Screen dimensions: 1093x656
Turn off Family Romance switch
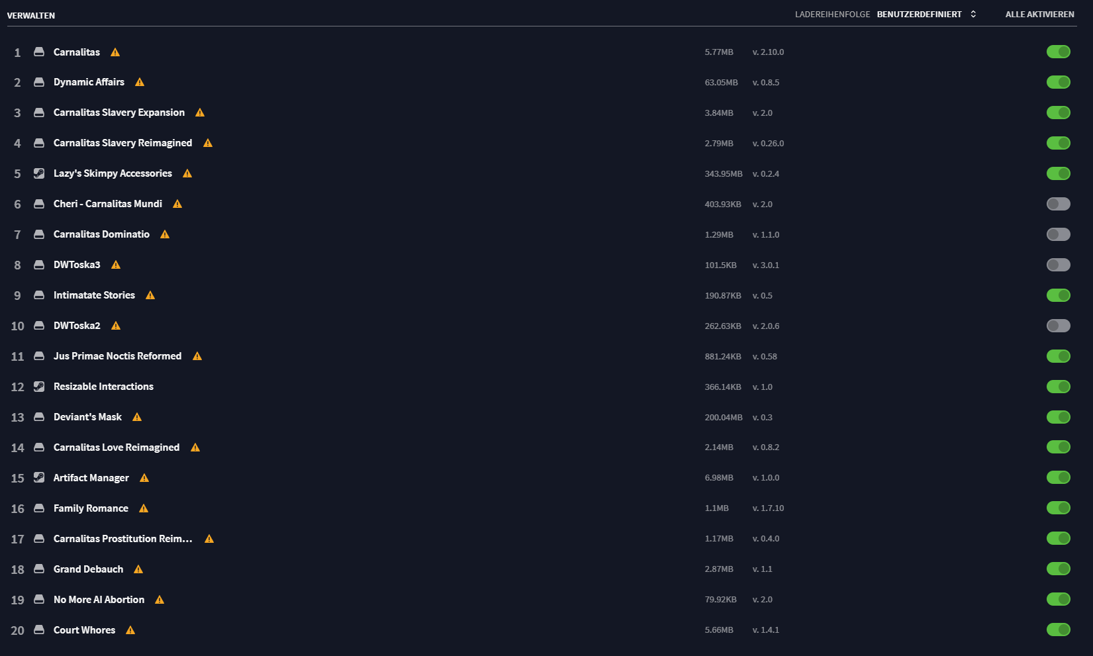(x=1058, y=508)
